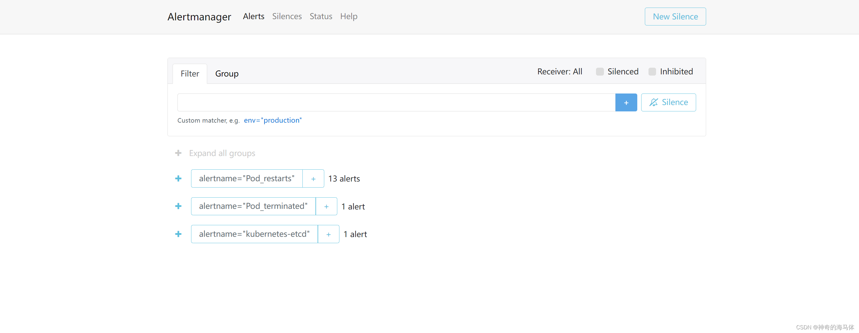
Task: Click the Silence button with bell icon
Action: point(668,102)
